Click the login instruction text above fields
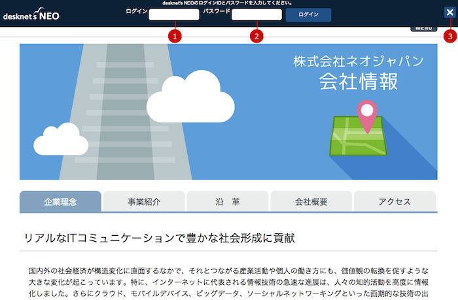458x300 pixels. [227, 3]
